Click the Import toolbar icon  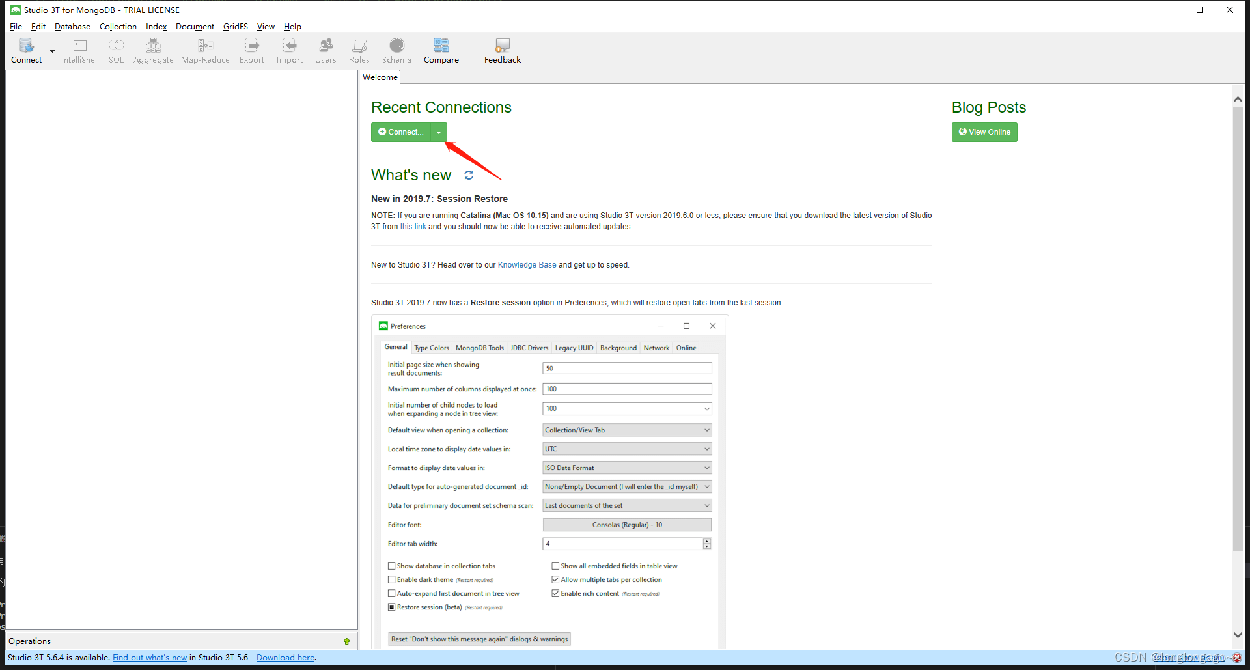tap(290, 50)
